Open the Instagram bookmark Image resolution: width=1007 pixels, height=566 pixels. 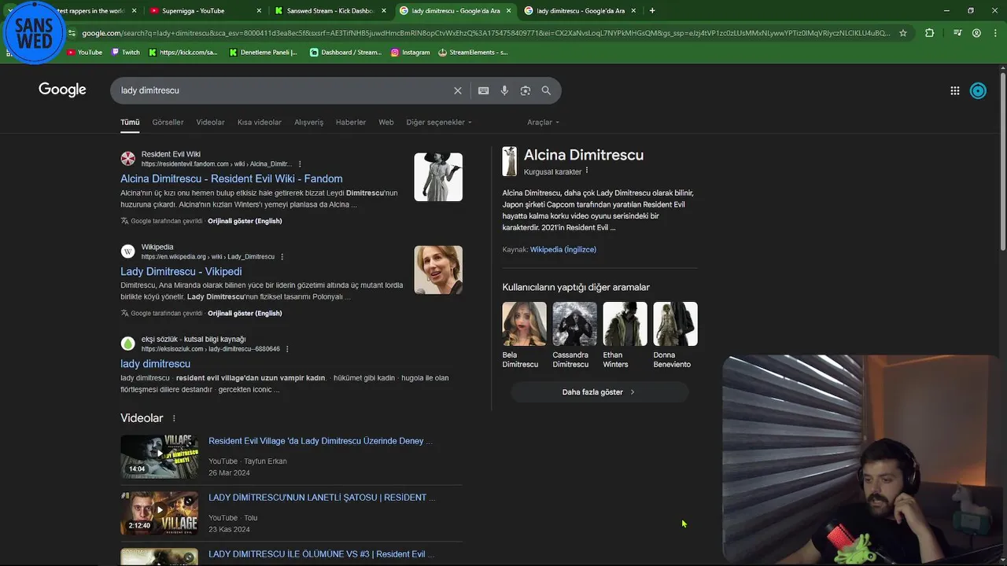click(x=411, y=52)
